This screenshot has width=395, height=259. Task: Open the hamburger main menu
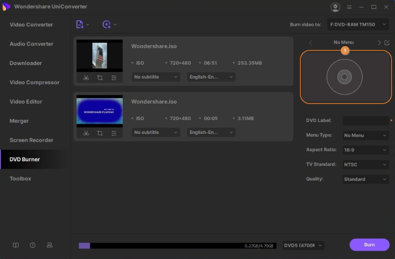click(350, 7)
